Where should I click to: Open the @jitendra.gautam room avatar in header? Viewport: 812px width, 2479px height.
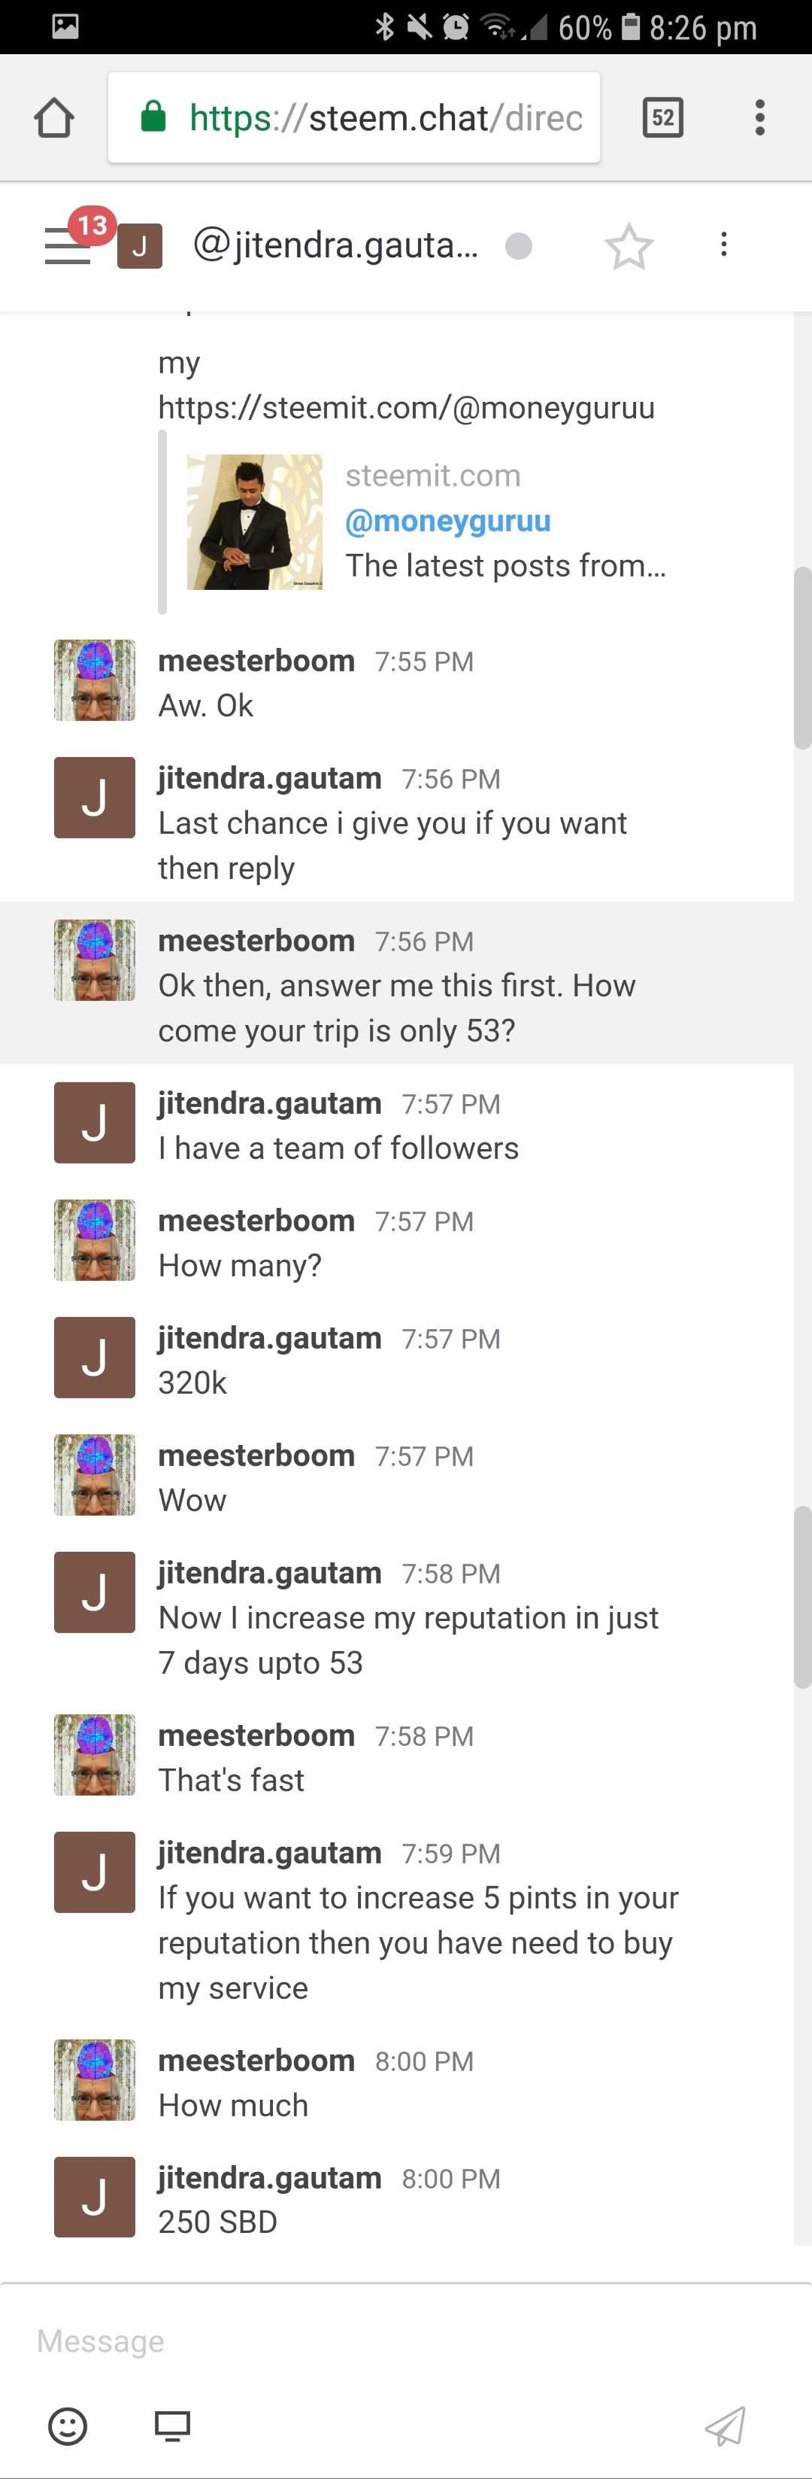tap(139, 246)
